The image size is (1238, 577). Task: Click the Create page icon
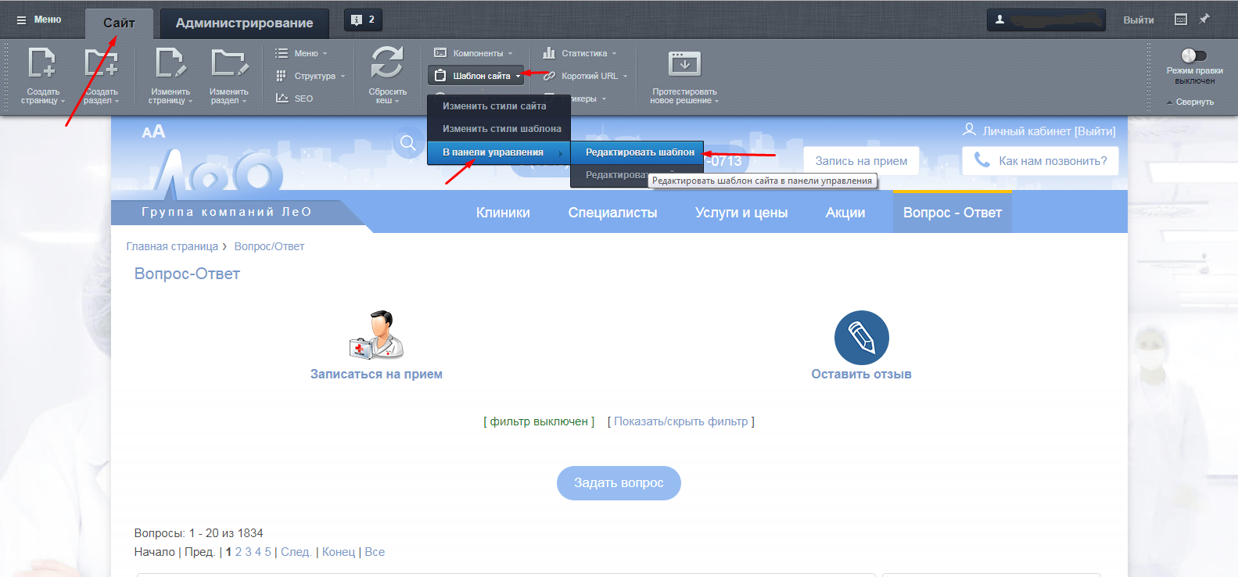[42, 63]
